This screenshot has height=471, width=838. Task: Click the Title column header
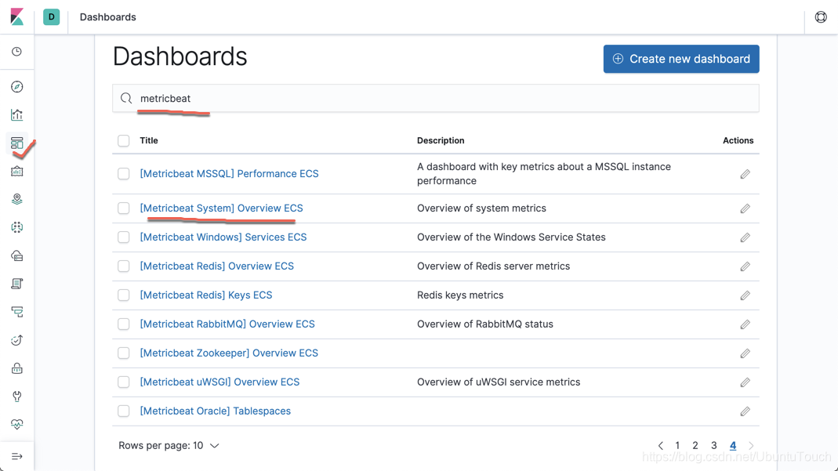tap(149, 140)
